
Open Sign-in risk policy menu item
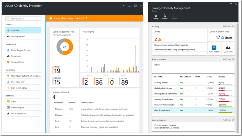tap(23, 88)
